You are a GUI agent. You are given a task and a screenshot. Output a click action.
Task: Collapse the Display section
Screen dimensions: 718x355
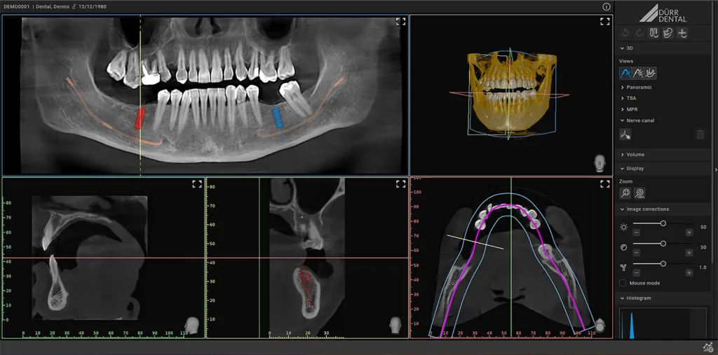[623, 168]
